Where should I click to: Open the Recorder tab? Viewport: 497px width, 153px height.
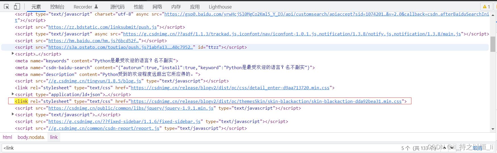(86, 7)
